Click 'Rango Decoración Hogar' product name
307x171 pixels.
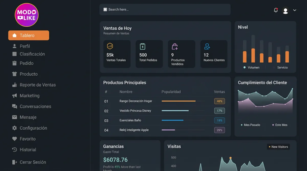(x=136, y=101)
